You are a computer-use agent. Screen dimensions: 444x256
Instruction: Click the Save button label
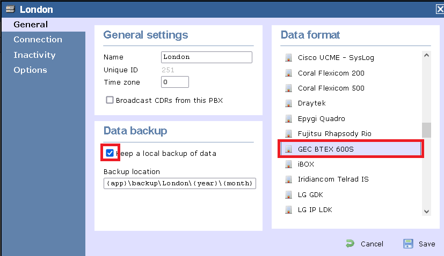427,244
